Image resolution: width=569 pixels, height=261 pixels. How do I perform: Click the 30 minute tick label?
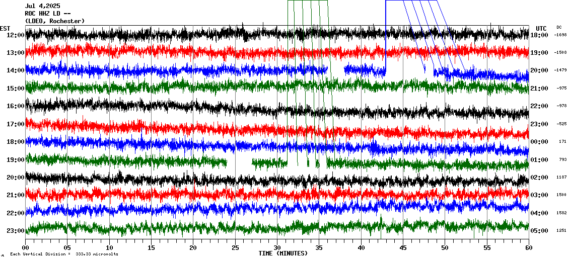click(x=277, y=248)
